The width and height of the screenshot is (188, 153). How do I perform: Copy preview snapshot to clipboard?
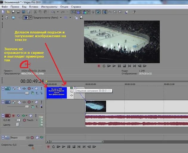[x=76, y=18]
